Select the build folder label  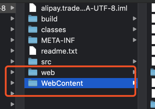pos(49,19)
